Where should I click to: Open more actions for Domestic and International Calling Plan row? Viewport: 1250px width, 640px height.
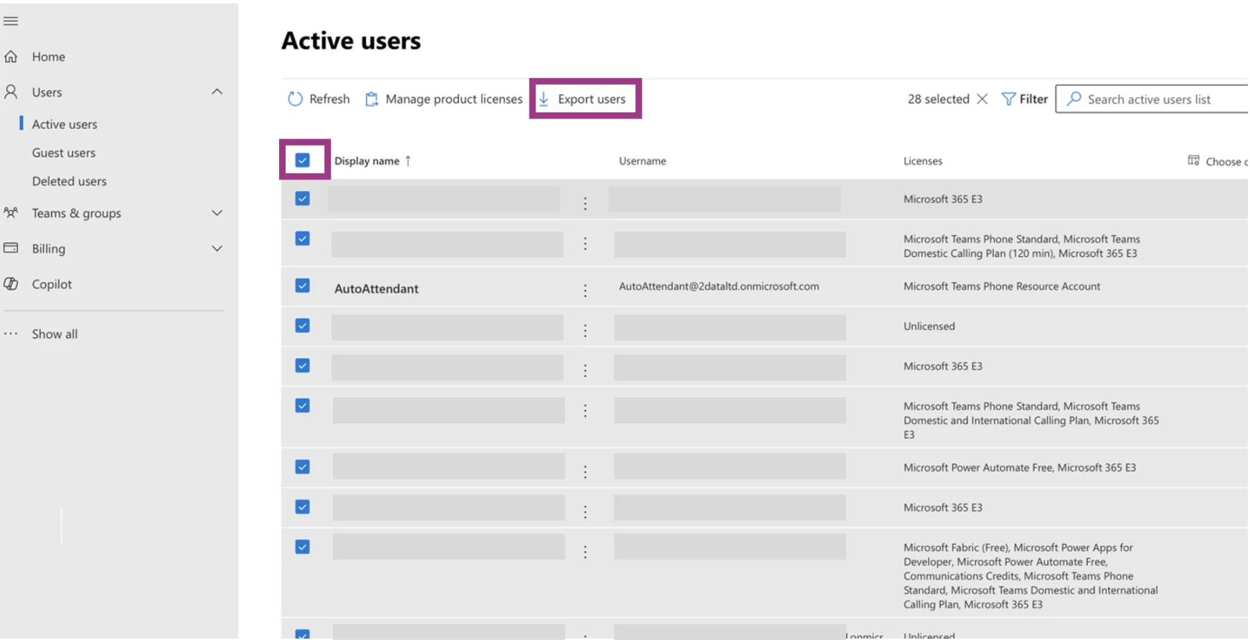(585, 410)
